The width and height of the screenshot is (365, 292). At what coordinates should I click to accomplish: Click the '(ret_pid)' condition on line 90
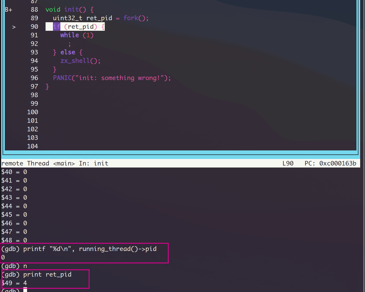point(81,27)
